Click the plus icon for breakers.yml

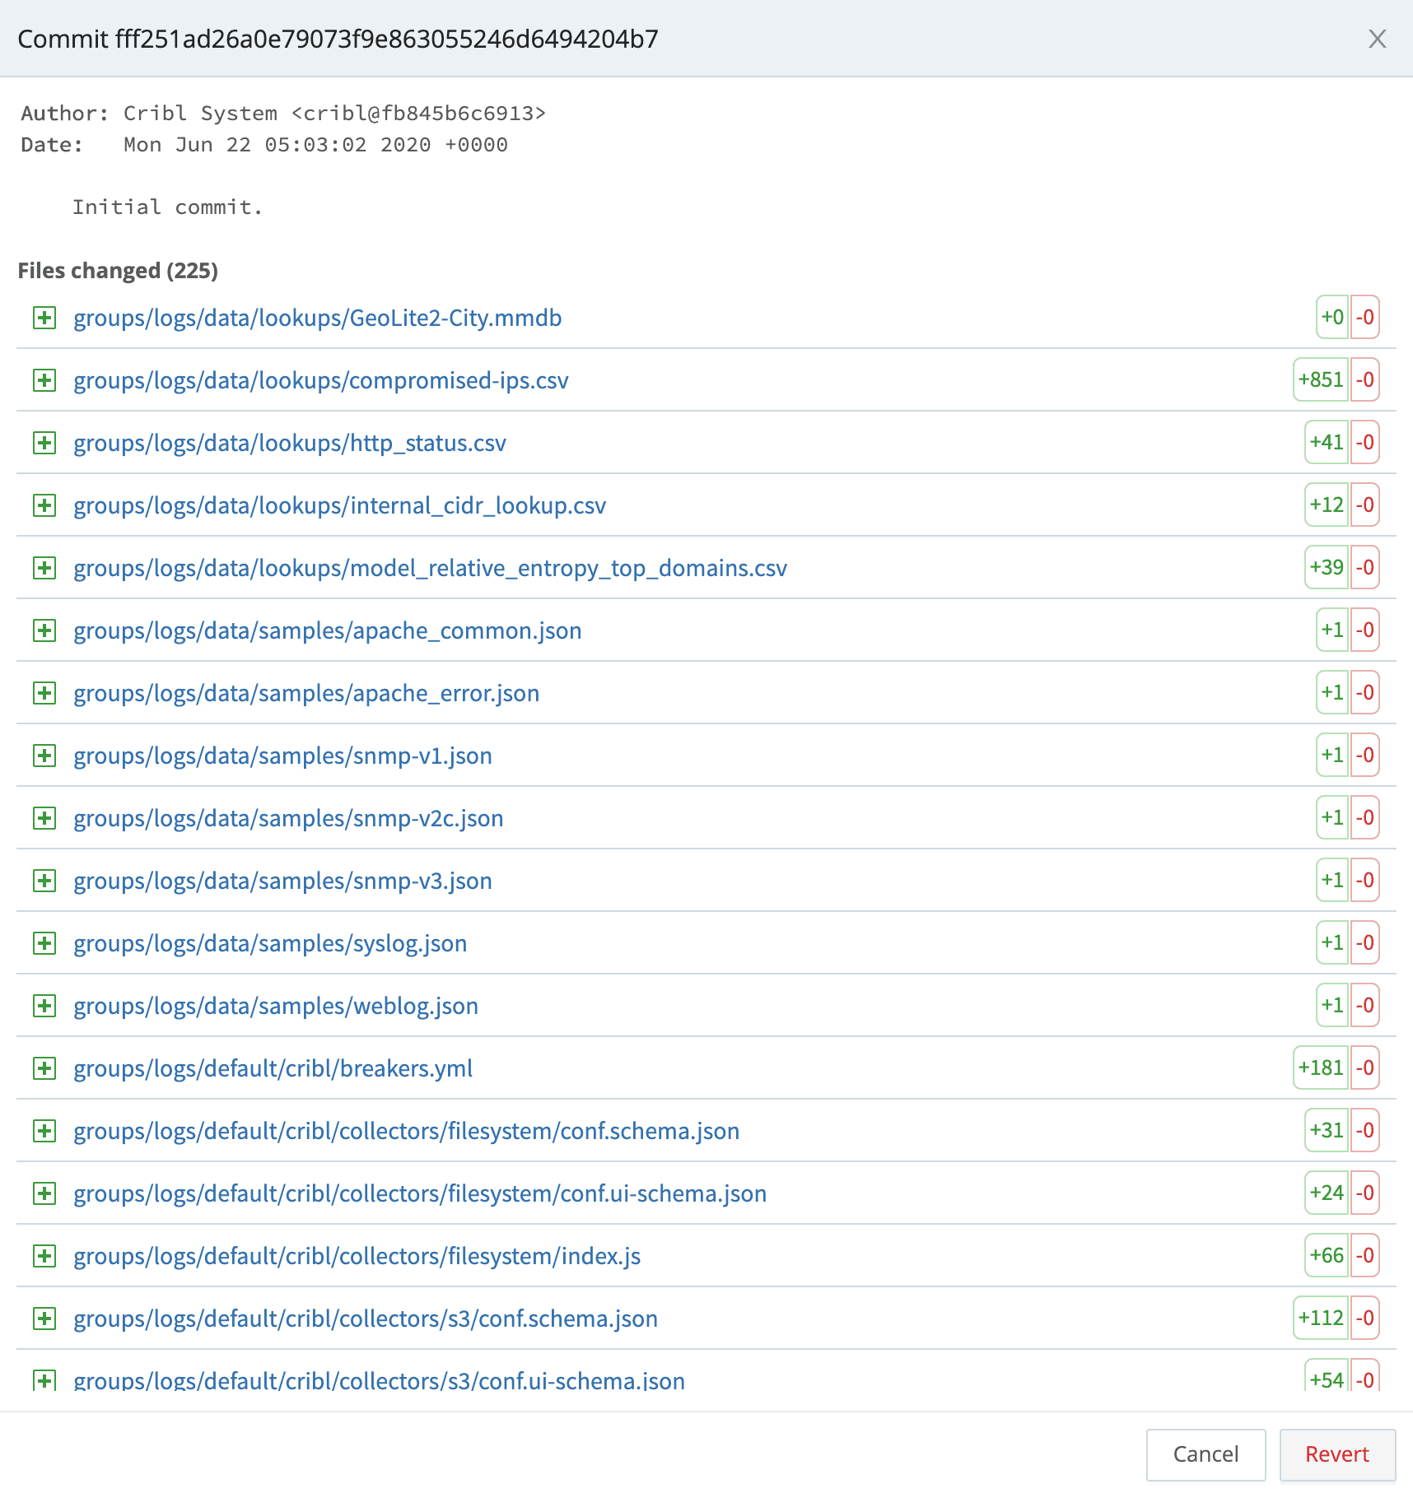pyautogui.click(x=44, y=1068)
